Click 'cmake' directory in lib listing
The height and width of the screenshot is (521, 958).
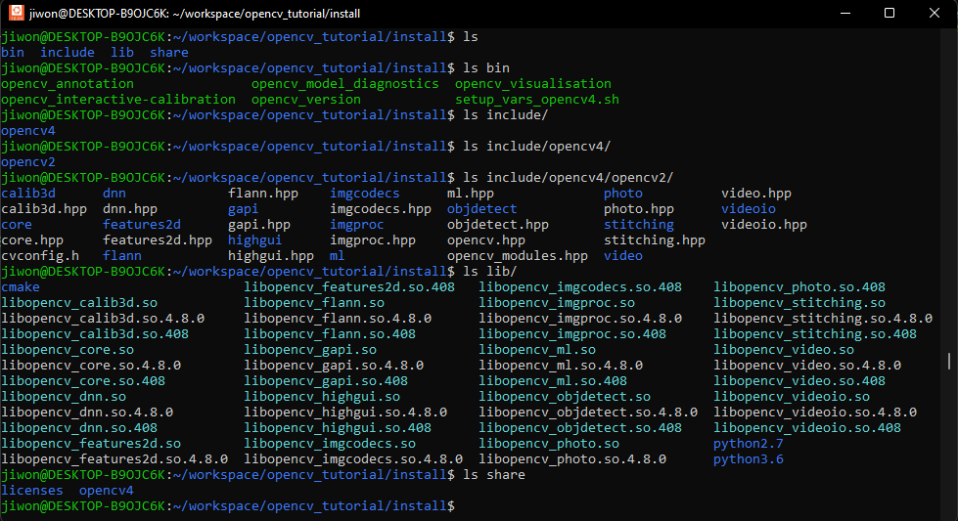point(21,287)
